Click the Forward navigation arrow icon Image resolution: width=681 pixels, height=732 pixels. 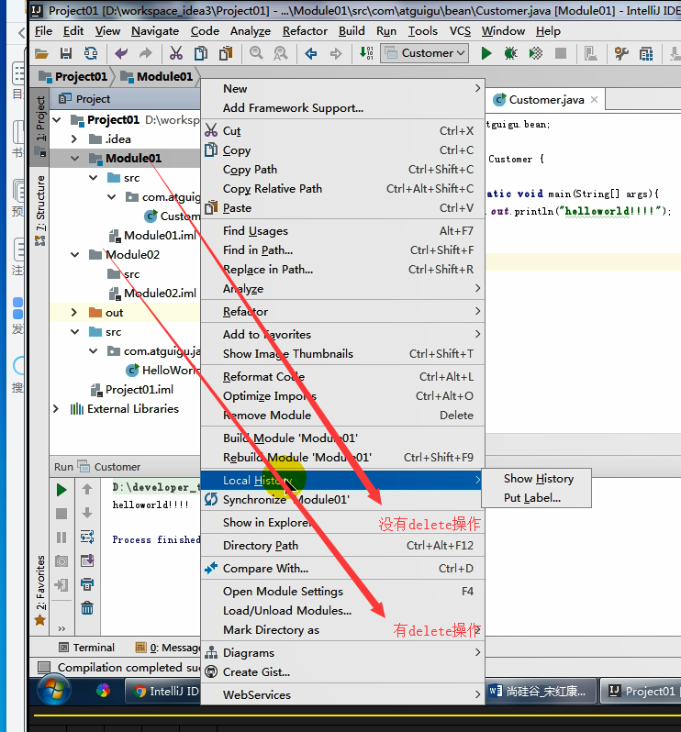coord(336,54)
